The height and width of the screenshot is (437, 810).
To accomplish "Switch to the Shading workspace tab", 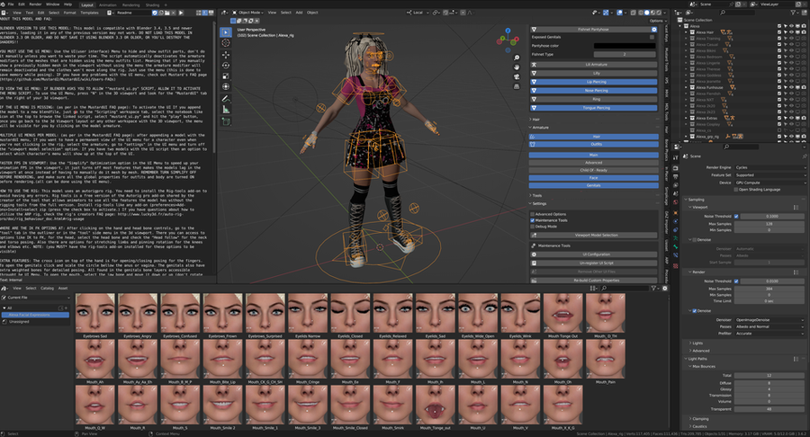I will coord(152,5).
